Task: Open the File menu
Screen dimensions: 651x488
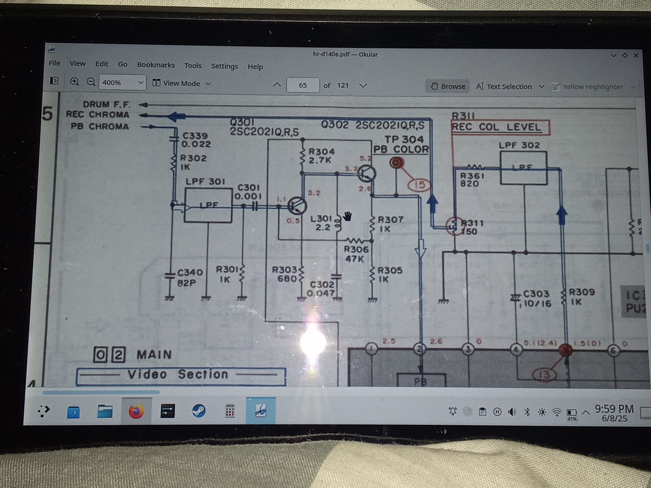Action: pos(54,63)
